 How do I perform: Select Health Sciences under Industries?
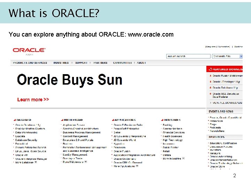tap(173, 136)
